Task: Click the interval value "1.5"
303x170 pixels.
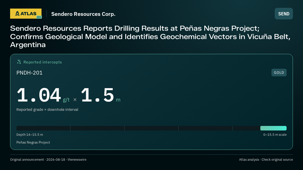Action: click(x=97, y=95)
